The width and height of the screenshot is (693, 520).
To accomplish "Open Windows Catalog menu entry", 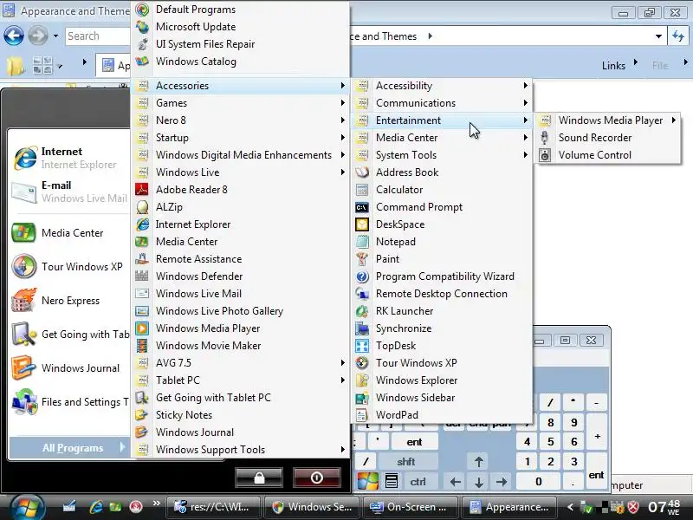I will click(x=241, y=62).
